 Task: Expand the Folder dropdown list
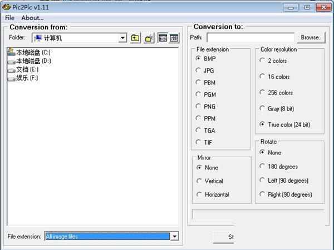(122, 38)
